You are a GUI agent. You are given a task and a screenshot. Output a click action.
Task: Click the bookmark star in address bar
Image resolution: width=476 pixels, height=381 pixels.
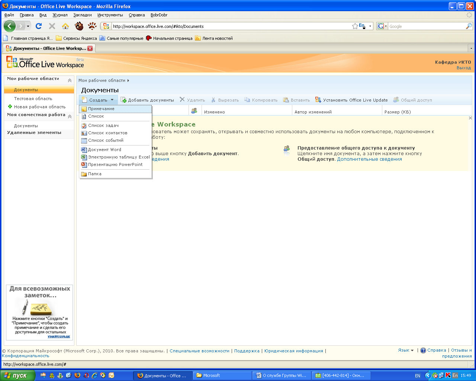point(355,26)
